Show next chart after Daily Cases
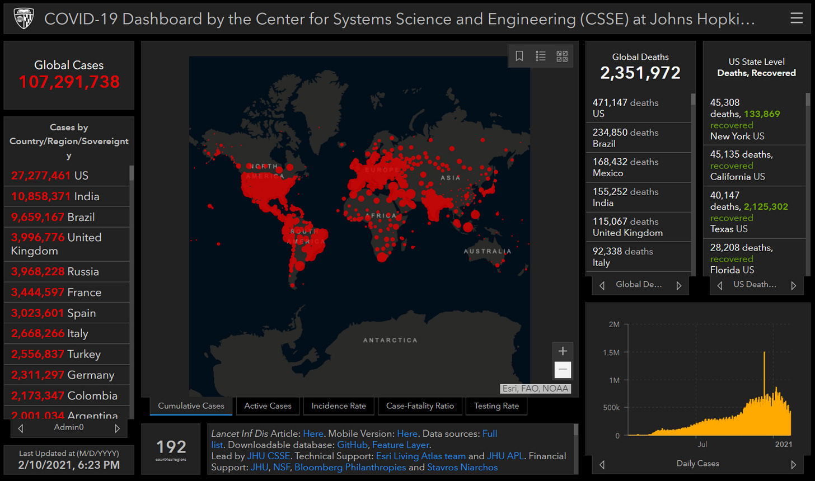The image size is (815, 481). [794, 464]
